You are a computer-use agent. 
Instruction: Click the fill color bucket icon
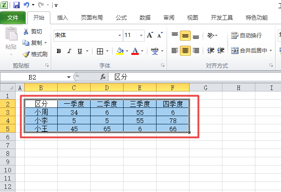pyautogui.click(x=120, y=51)
